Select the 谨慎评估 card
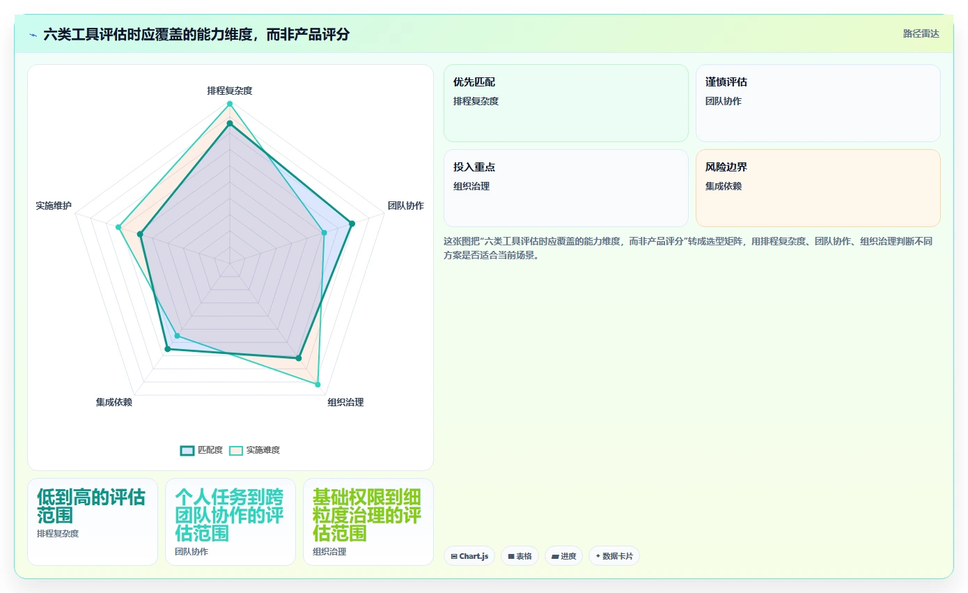Viewport: 968px width, 593px height. click(x=818, y=103)
